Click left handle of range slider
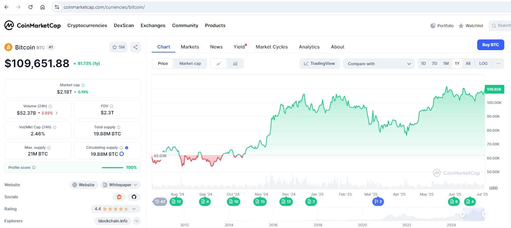The width and height of the screenshot is (511, 228). (463, 214)
